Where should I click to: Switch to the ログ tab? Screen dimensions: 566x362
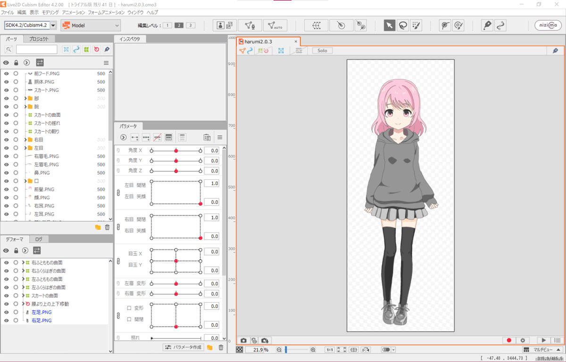[x=39, y=239]
